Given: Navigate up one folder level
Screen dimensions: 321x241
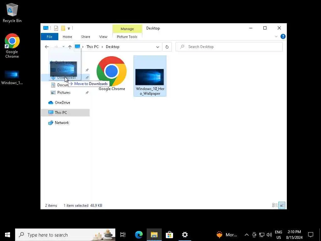Looking at the screenshot, I should pyautogui.click(x=70, y=47).
